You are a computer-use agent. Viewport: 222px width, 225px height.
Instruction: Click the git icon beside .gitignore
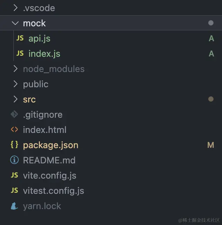tap(14, 115)
